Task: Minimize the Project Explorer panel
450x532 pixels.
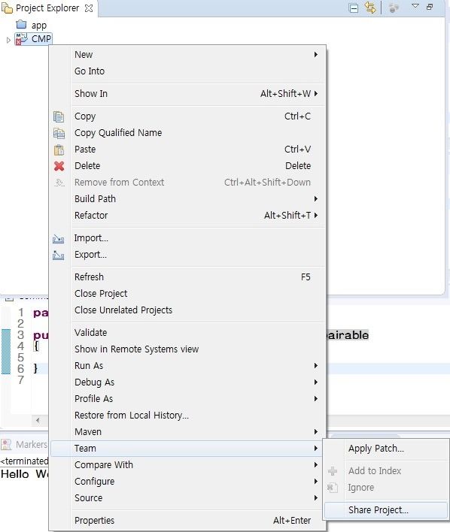Action: pos(430,7)
